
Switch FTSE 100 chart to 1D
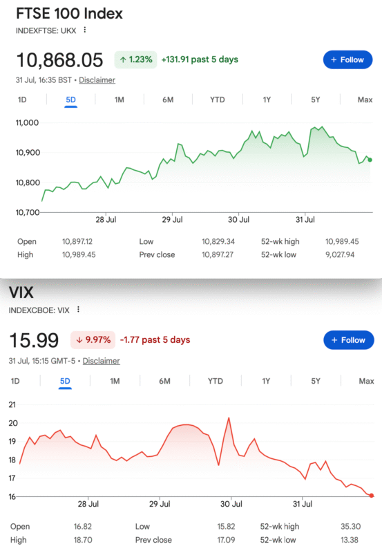[22, 100]
